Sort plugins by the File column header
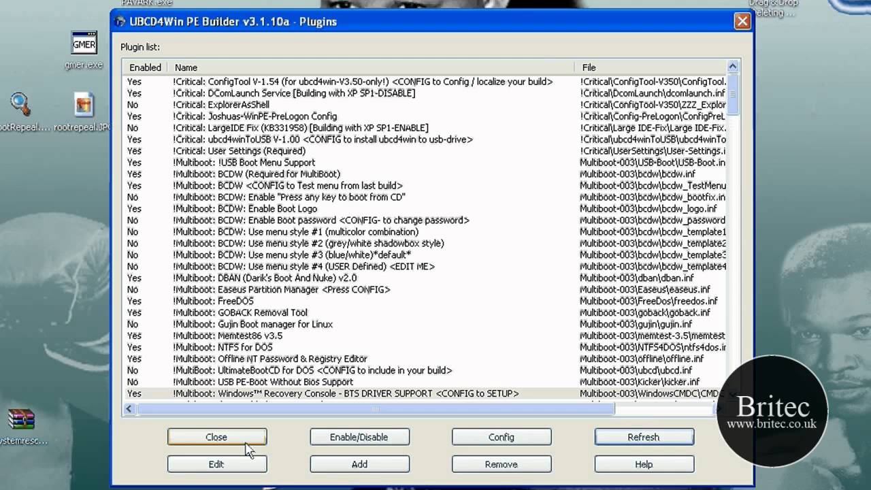The image size is (871, 490). (x=651, y=67)
